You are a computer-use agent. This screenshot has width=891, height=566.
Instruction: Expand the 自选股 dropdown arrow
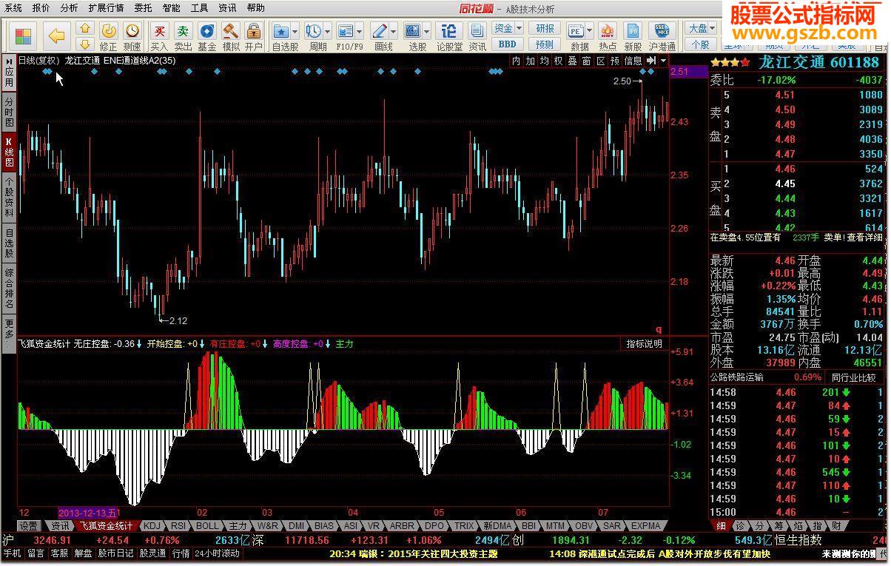(x=295, y=31)
